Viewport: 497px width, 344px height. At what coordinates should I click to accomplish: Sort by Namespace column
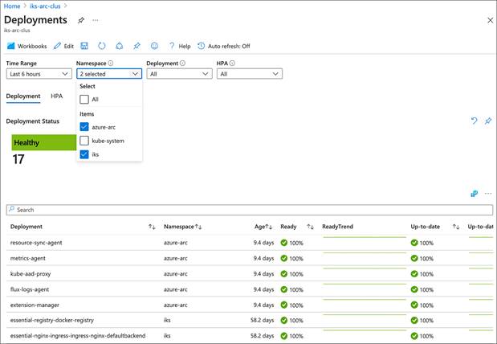click(x=182, y=227)
